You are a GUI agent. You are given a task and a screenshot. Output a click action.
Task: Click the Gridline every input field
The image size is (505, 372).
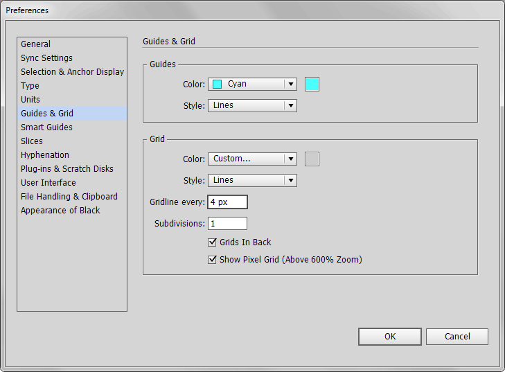pos(227,202)
